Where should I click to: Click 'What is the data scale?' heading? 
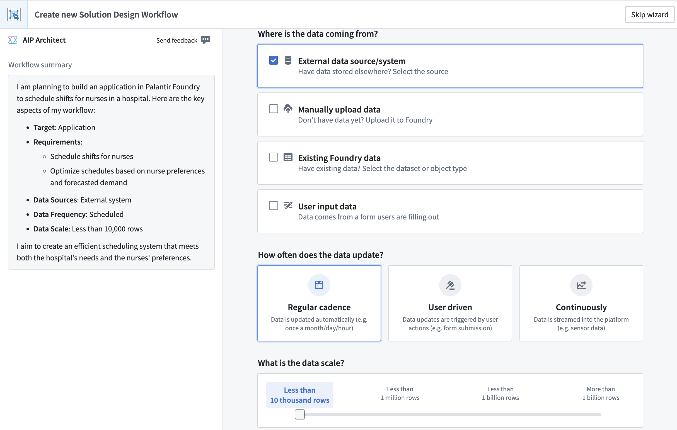click(x=301, y=363)
